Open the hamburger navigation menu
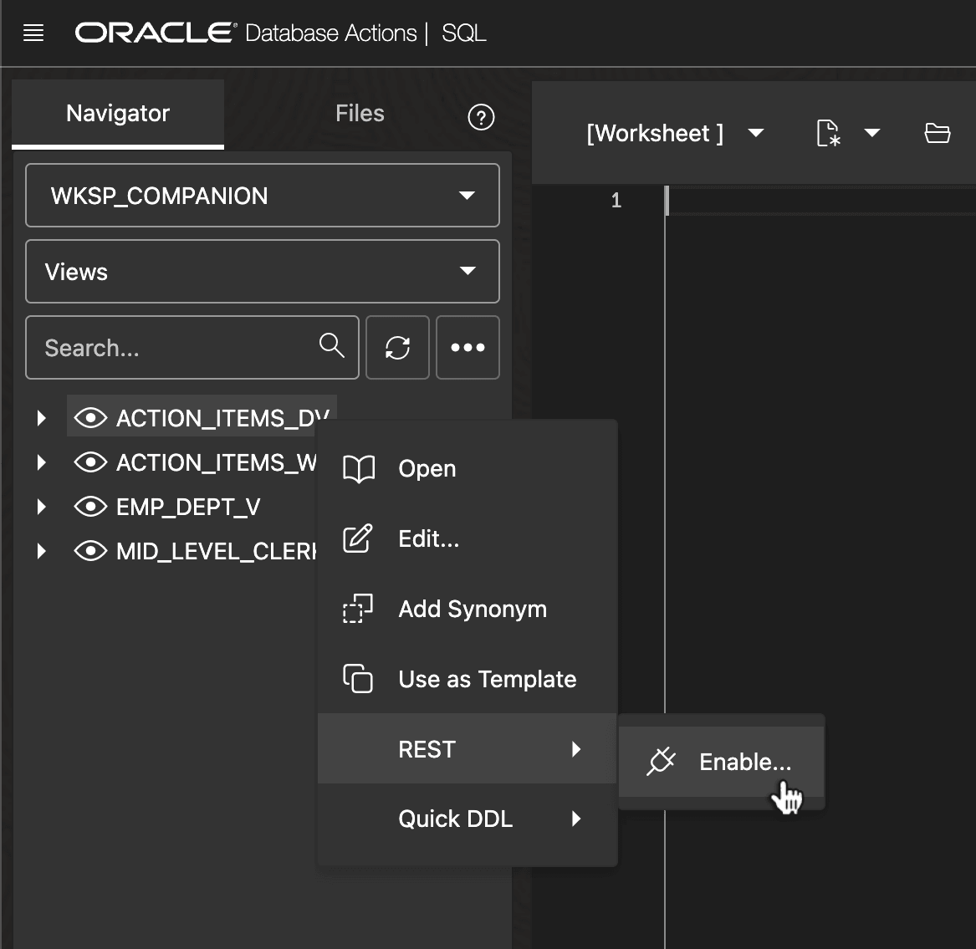Viewport: 976px width, 949px height. point(33,33)
